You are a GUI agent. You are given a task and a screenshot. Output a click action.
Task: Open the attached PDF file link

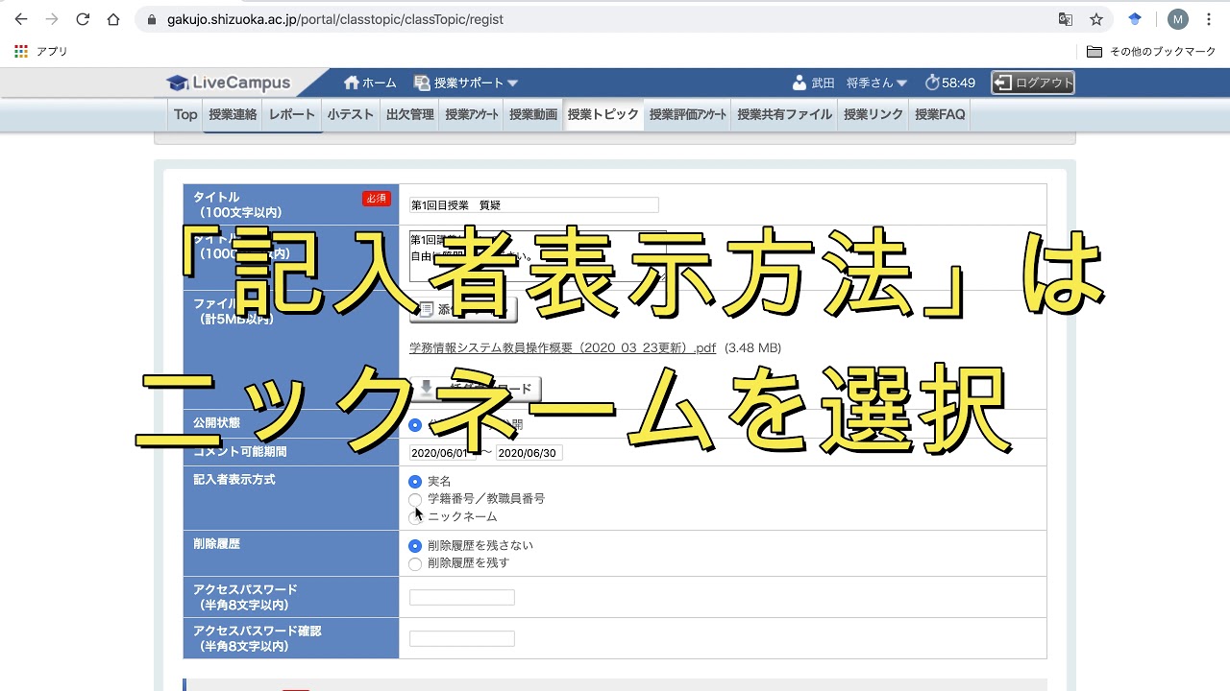[x=562, y=347]
